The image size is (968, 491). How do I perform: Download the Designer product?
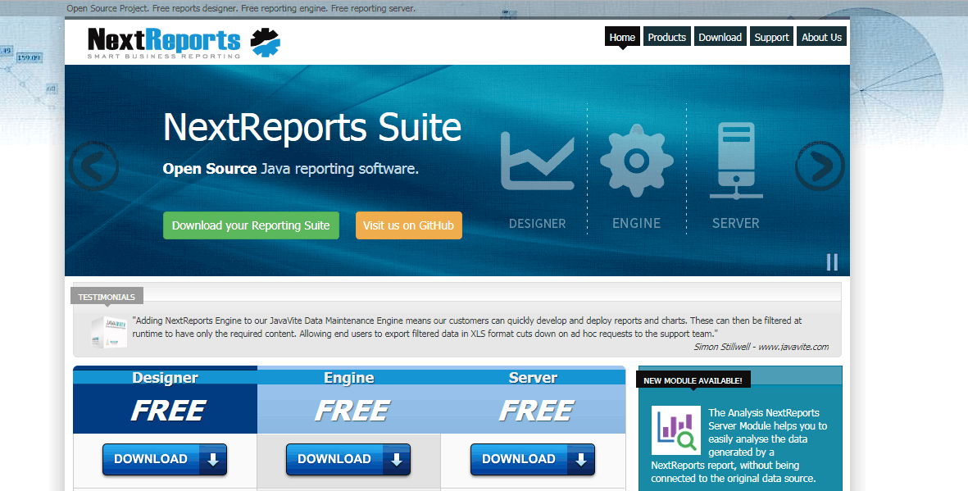165,460
